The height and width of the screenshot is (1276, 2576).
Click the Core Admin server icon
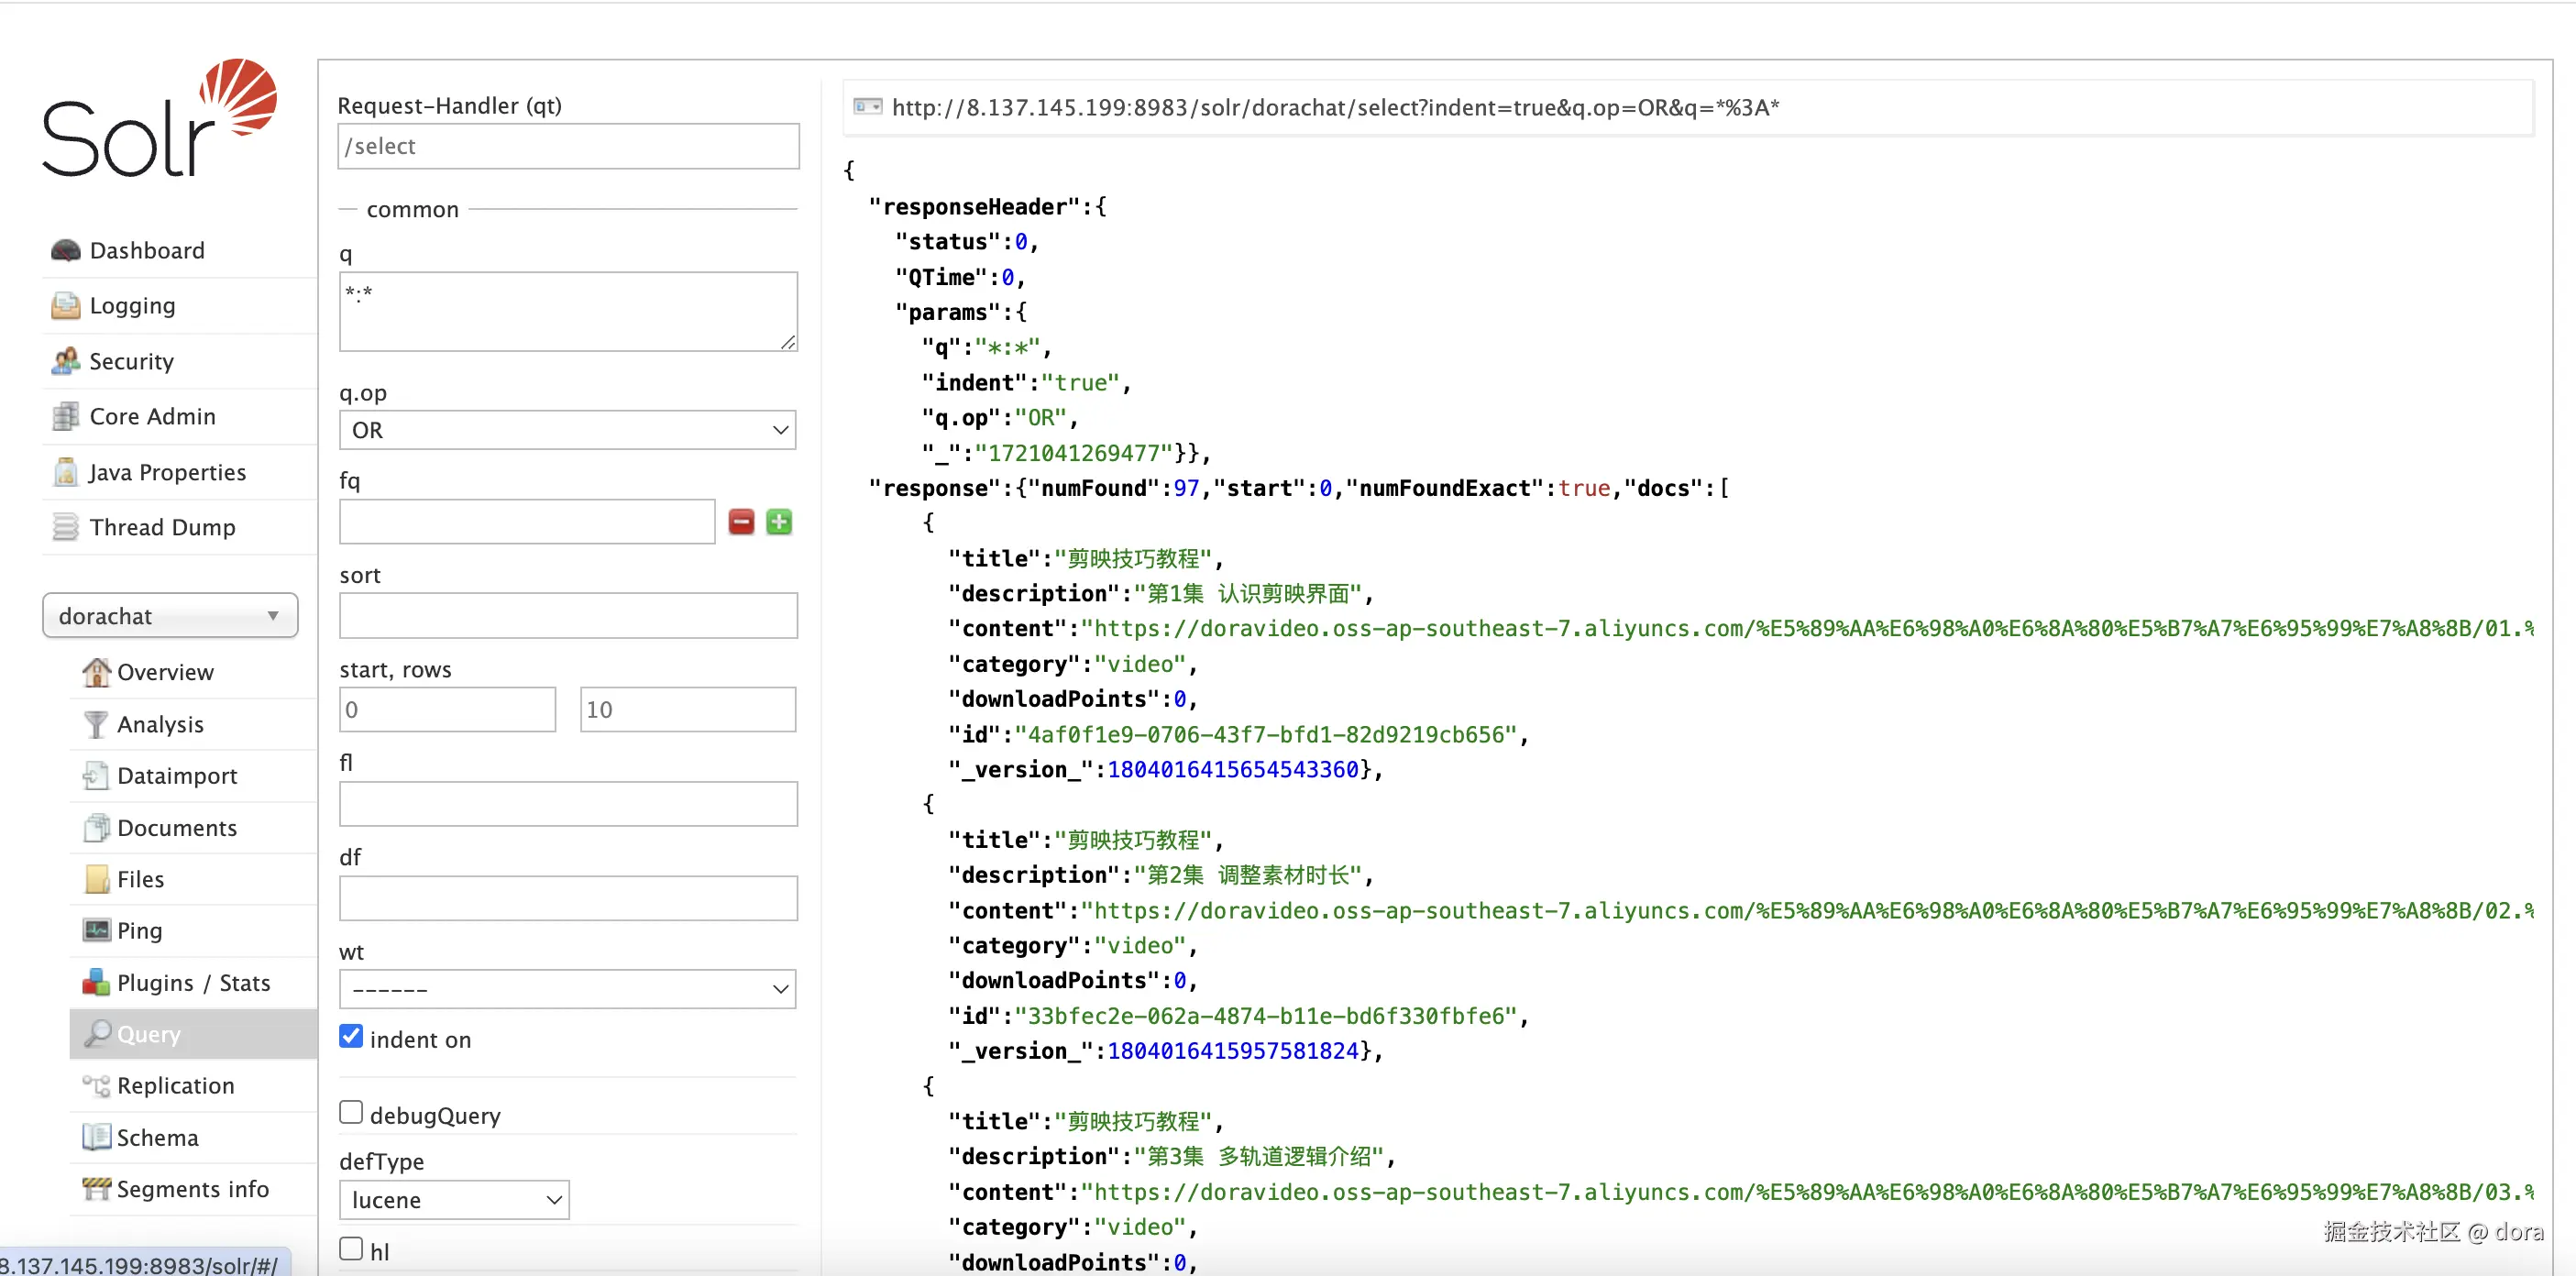coord(65,416)
